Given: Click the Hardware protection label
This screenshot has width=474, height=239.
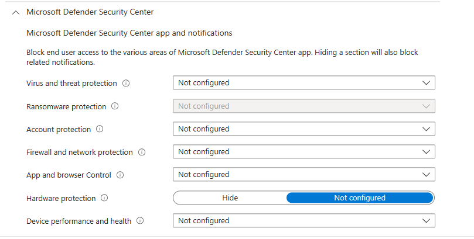Looking at the screenshot, I should tap(61, 199).
